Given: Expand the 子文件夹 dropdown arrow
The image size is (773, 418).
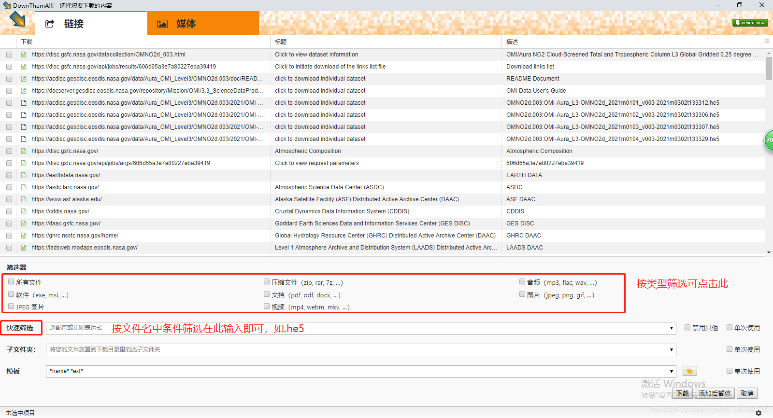Looking at the screenshot, I should click(x=672, y=350).
